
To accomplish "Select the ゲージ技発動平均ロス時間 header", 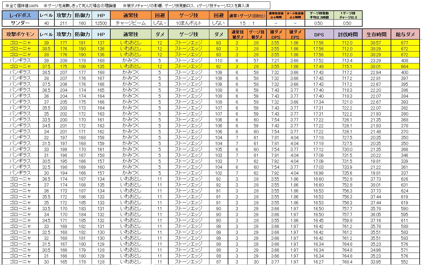I will pyautogui.click(x=319, y=15).
